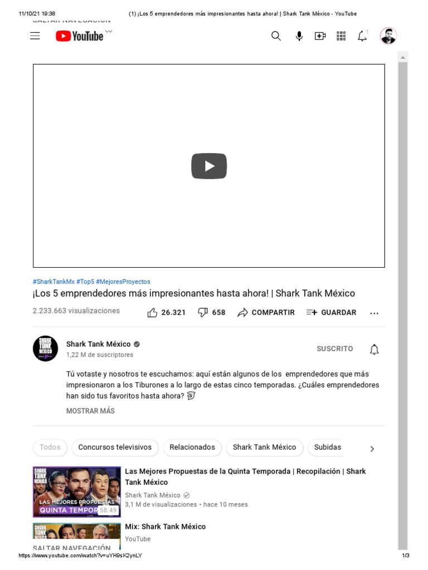Show more chips with right chevron
428x570 pixels.
372,449
